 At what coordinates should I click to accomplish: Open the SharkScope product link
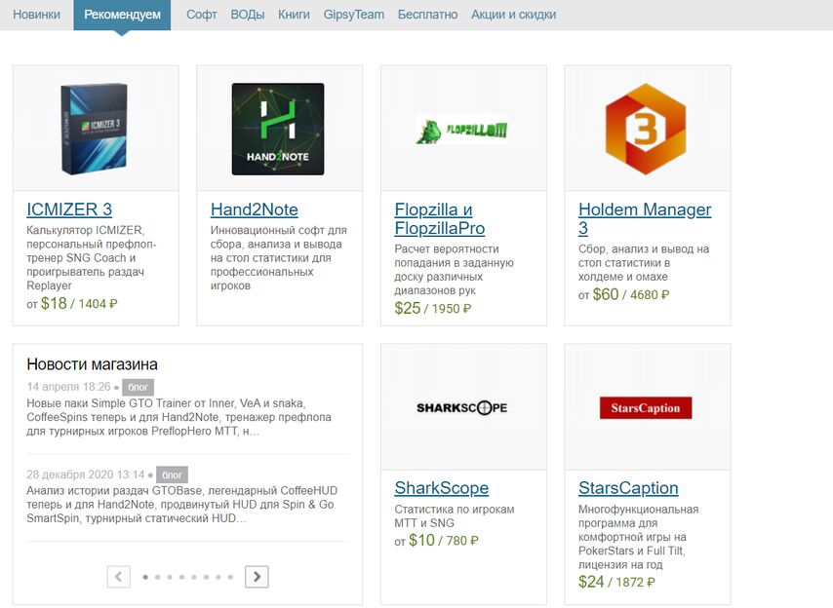[x=442, y=487]
